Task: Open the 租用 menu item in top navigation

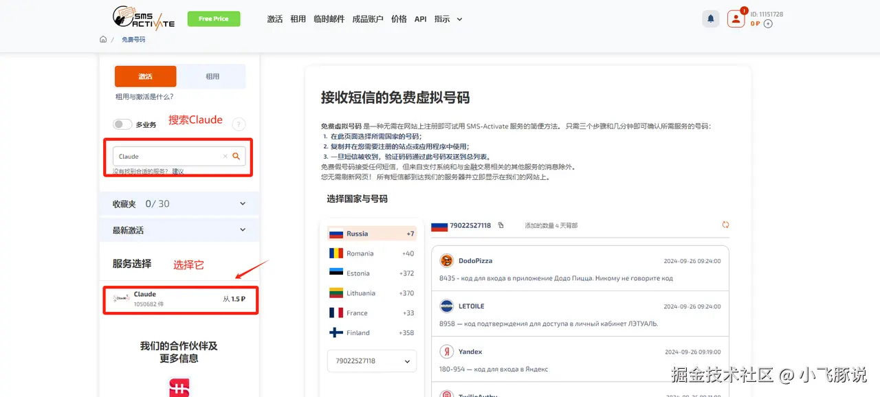Action: tap(298, 19)
